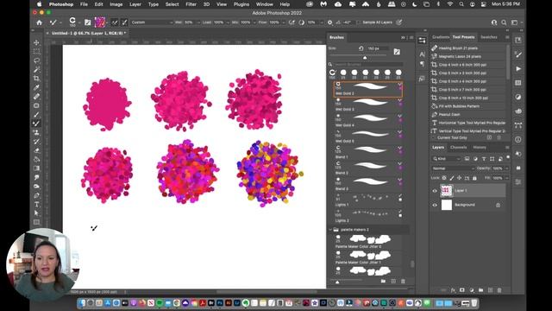This screenshot has height=311, width=552.
Task: Open the layer Opacity dropdown
Action: pyautogui.click(x=507, y=168)
